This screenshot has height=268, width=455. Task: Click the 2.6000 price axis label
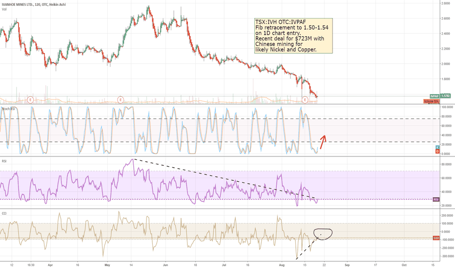point(446,18)
